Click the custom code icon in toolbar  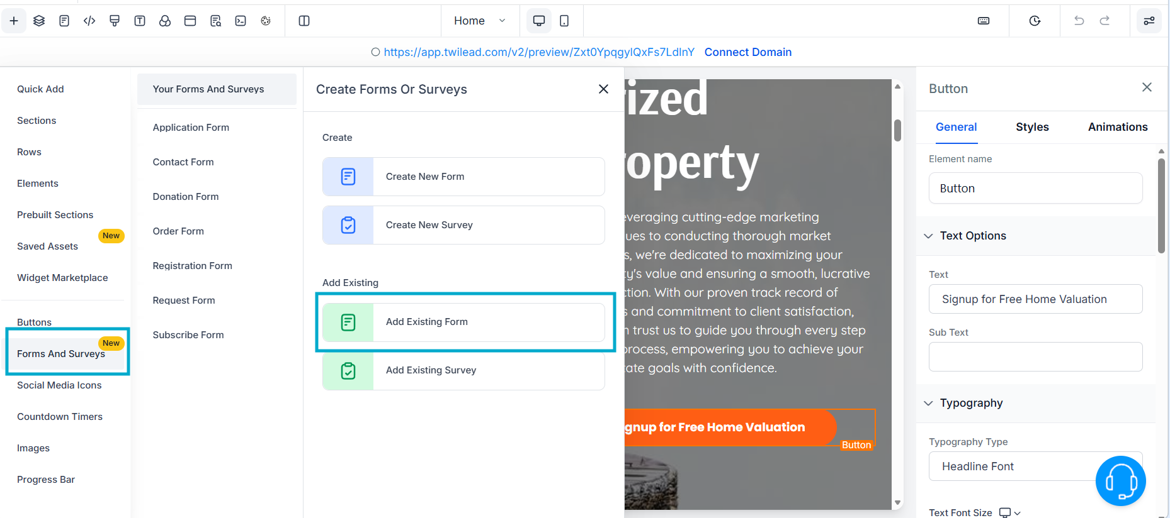coord(89,21)
